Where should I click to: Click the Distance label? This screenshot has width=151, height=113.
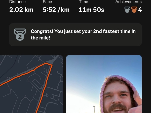tap(17, 2)
